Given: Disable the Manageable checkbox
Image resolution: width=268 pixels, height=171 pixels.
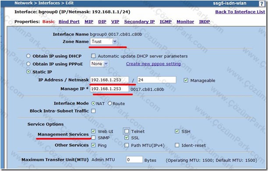Looking at the screenshot, I should (186, 80).
